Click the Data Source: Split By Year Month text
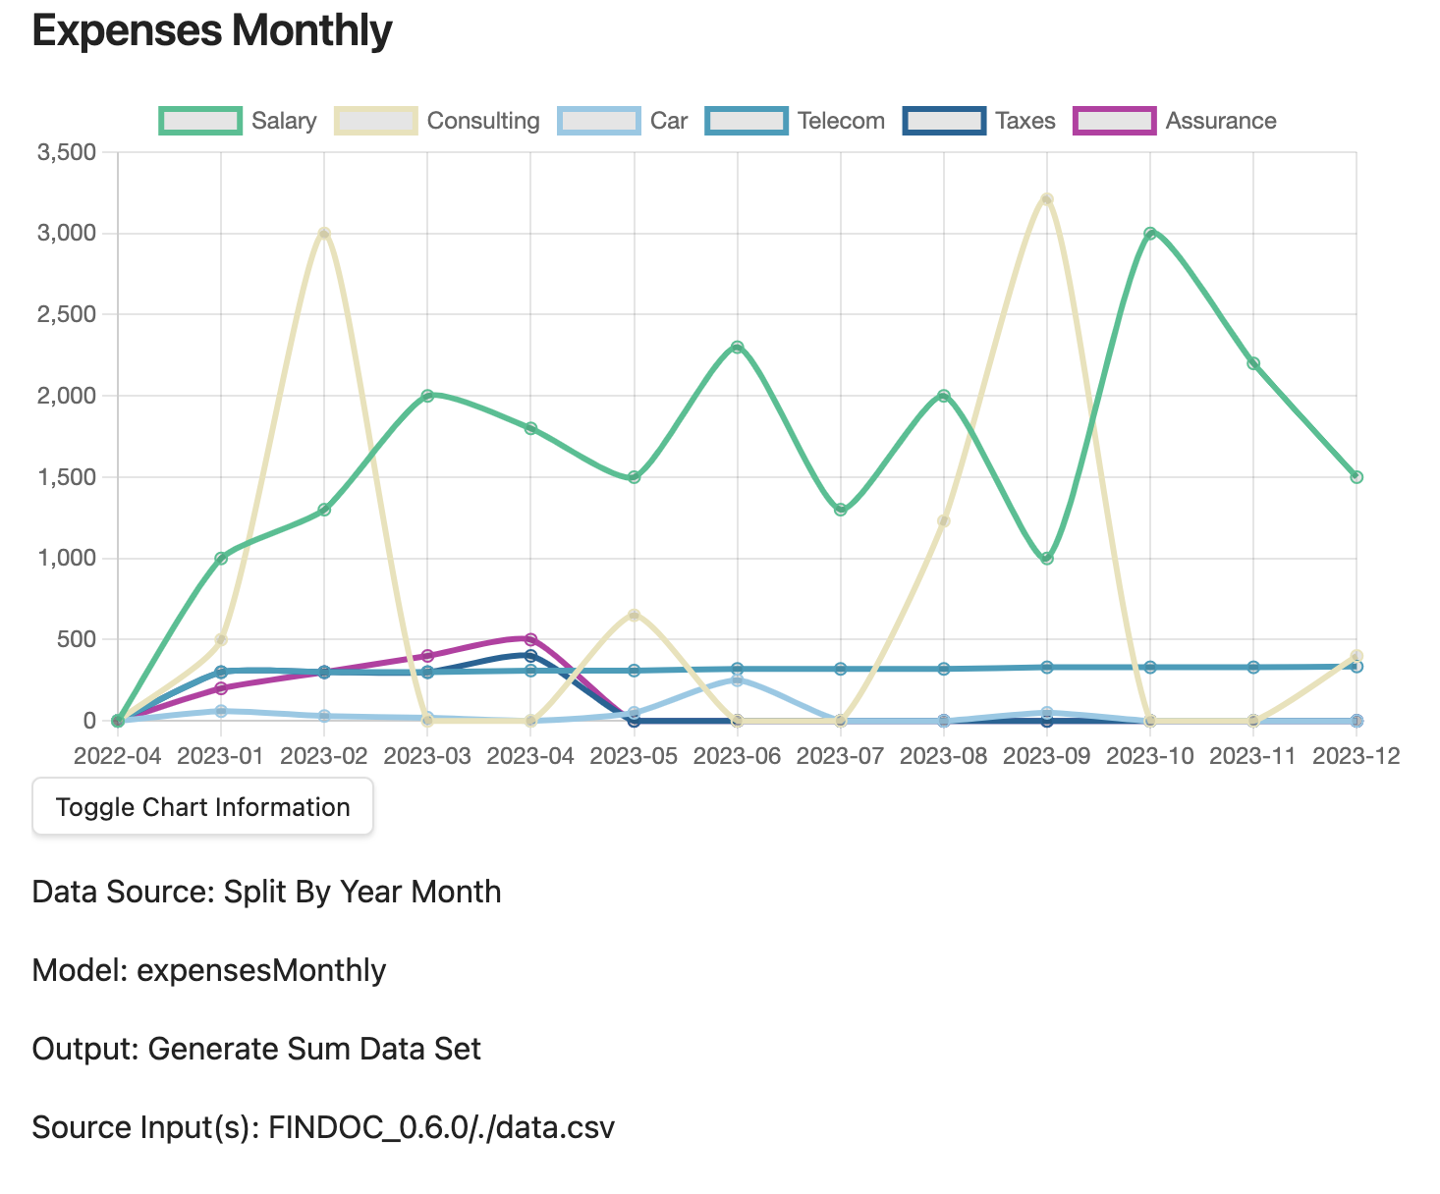 (x=267, y=892)
